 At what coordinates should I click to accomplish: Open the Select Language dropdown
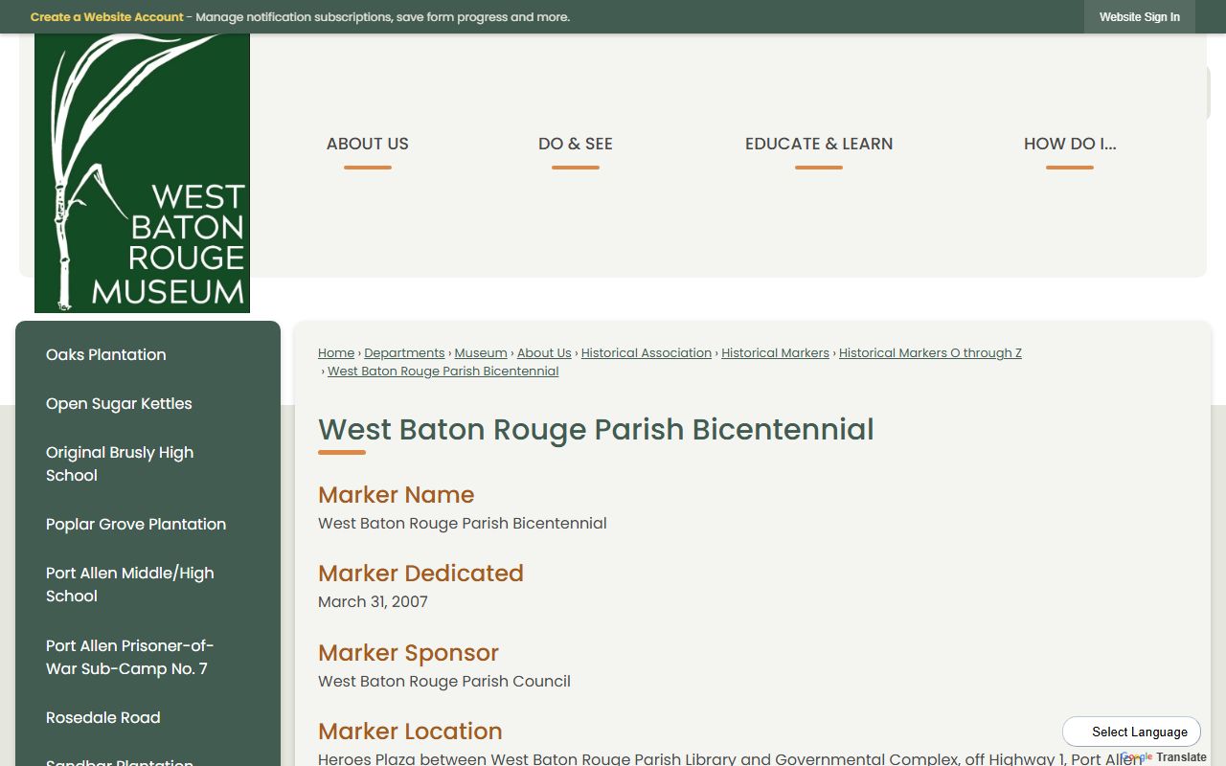point(1131,732)
